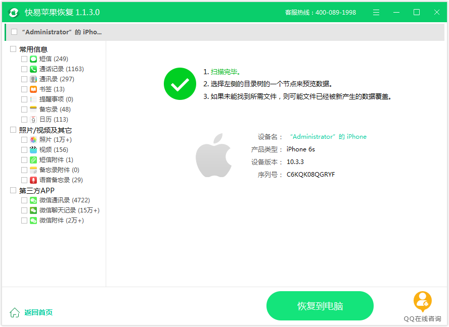The image size is (449, 327).
Task: Click the 备忘录 notes icon
Action: [x=33, y=110]
